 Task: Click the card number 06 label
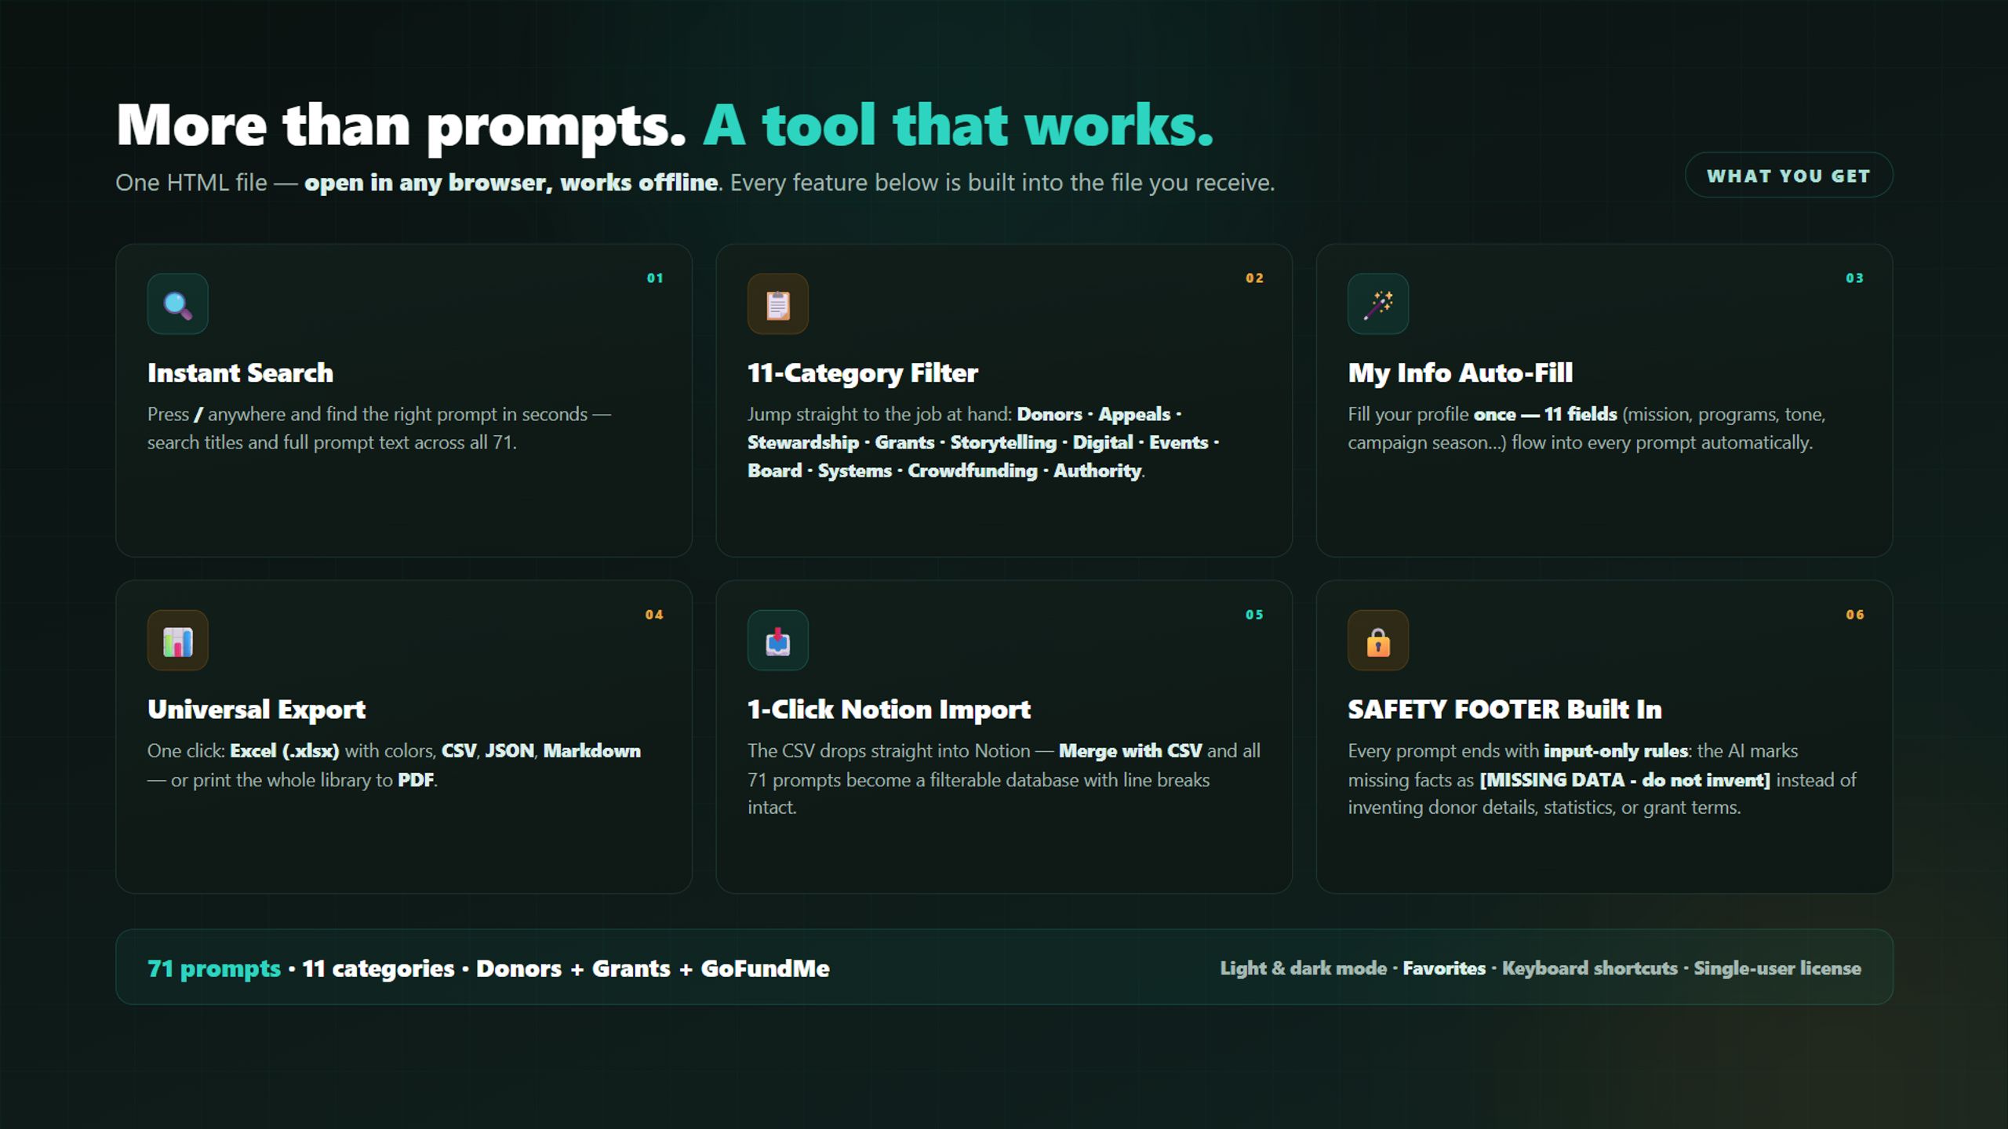point(1854,615)
